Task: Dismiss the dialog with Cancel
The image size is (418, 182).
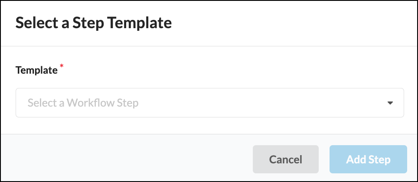Action: pos(285,159)
